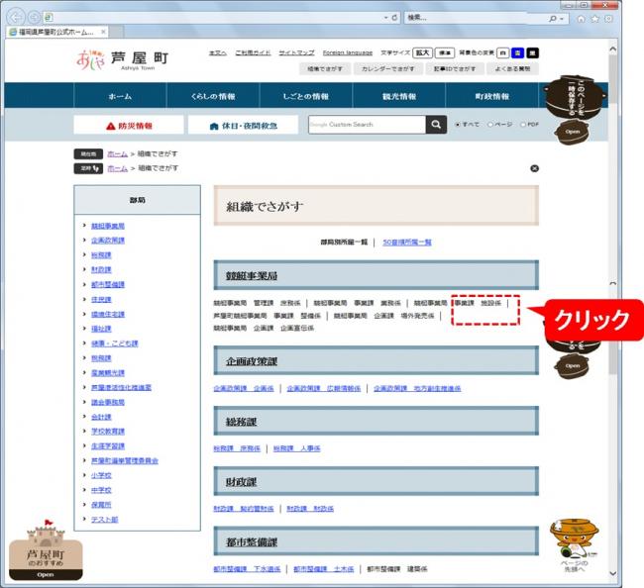This screenshot has width=644, height=588.
Task: Click the browser search box magnifier icon
Action: click(553, 18)
